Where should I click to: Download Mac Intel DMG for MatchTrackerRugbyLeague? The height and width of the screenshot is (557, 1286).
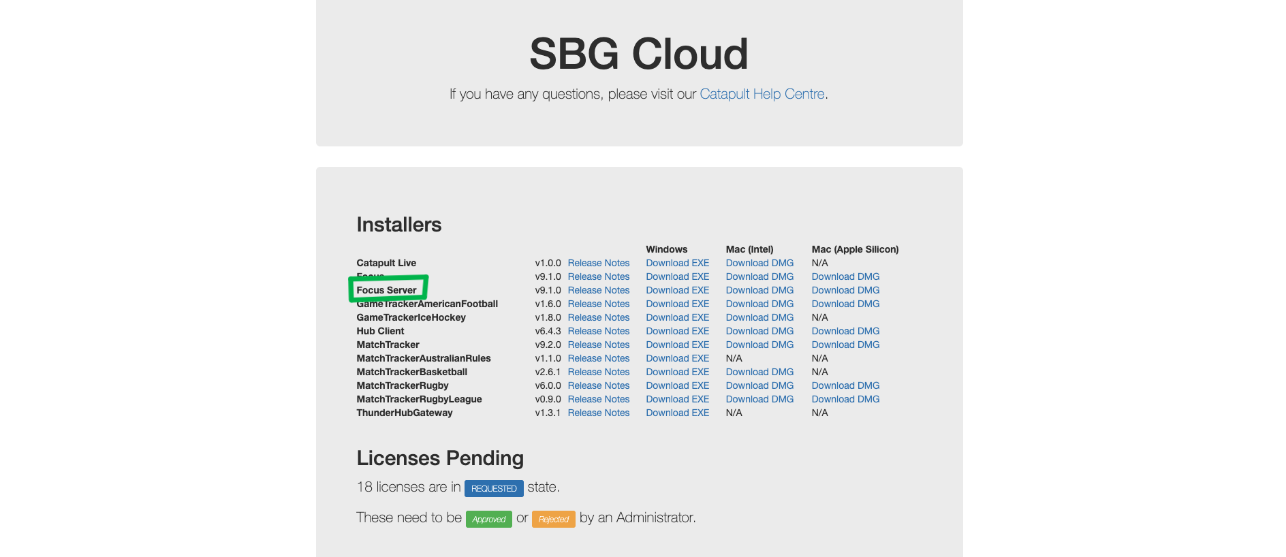click(x=759, y=399)
